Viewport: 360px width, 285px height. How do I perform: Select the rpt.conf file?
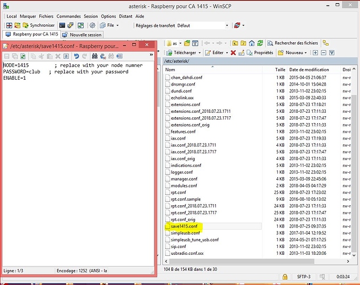click(x=178, y=193)
